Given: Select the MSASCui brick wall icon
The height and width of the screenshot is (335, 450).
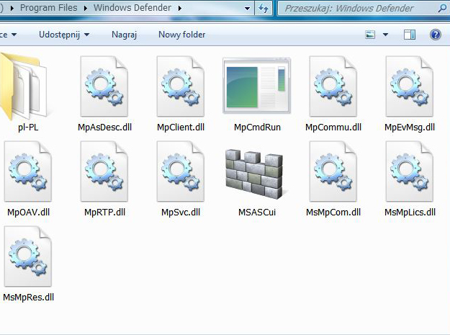Looking at the screenshot, I should pos(255,174).
